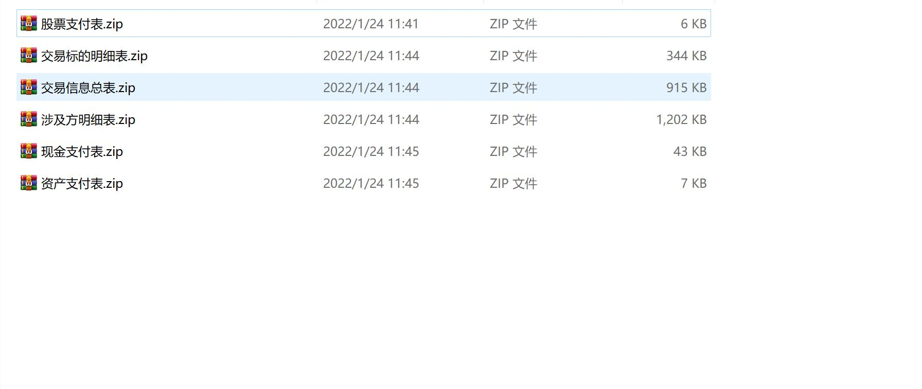
Task: Click the 7 KB size value
Action: 694,183
